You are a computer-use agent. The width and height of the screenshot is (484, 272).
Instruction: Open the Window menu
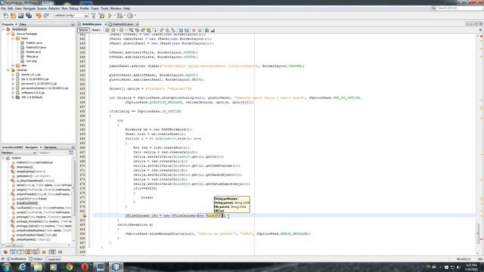pos(116,8)
